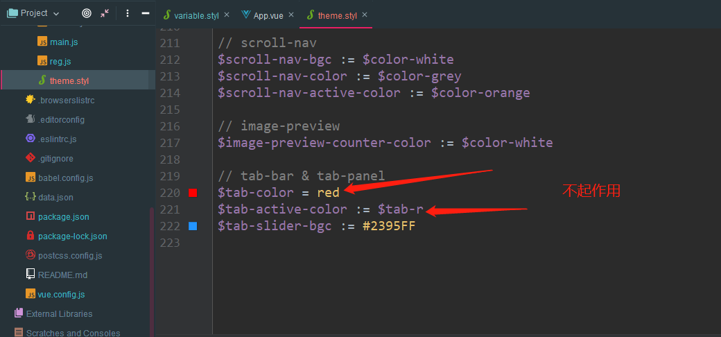
Task: Click the blue #2395FF gutter color swatch
Action: (193, 226)
